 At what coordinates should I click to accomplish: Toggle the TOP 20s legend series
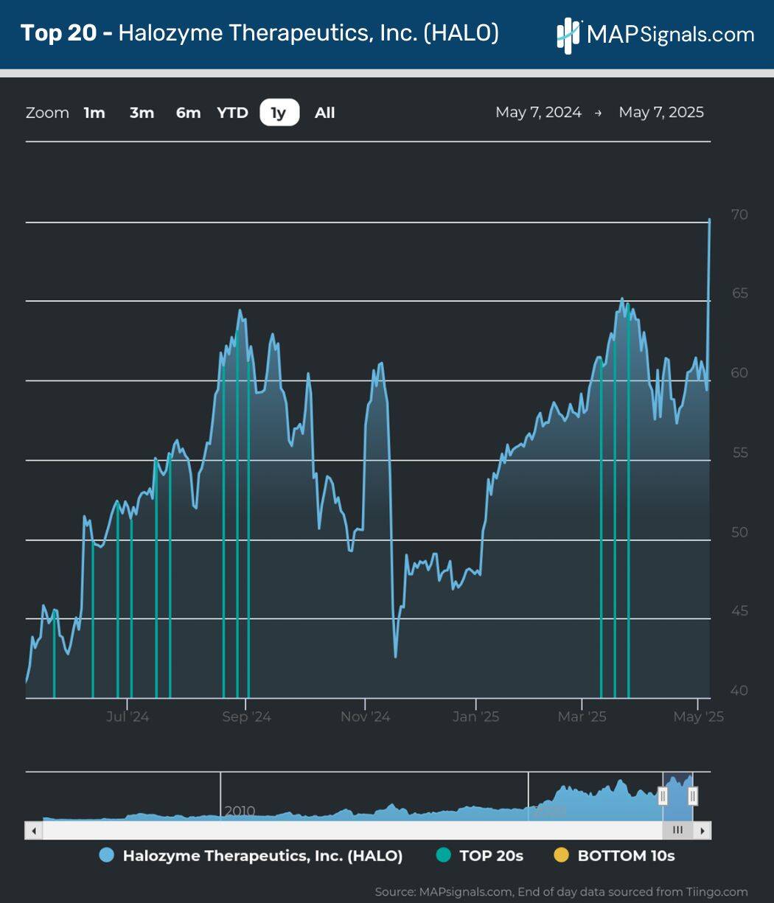click(479, 856)
